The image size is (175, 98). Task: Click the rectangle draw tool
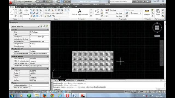pos(21,13)
